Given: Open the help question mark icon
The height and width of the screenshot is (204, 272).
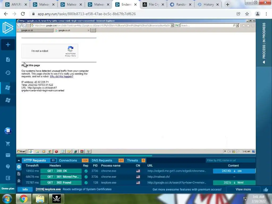Looking at the screenshot, I should (8, 167).
